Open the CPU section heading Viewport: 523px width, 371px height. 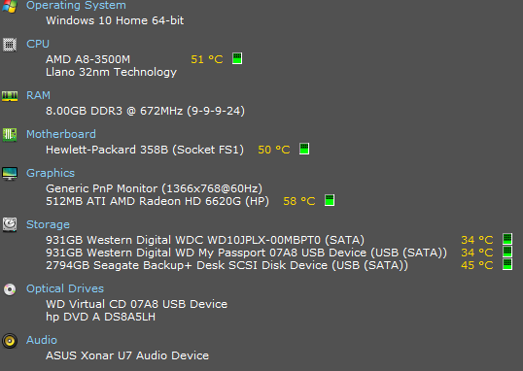coord(38,44)
